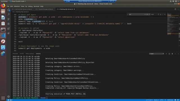Screen dimensions: 180x101
Task: Switch to Output panel tab
Action: [22, 54]
